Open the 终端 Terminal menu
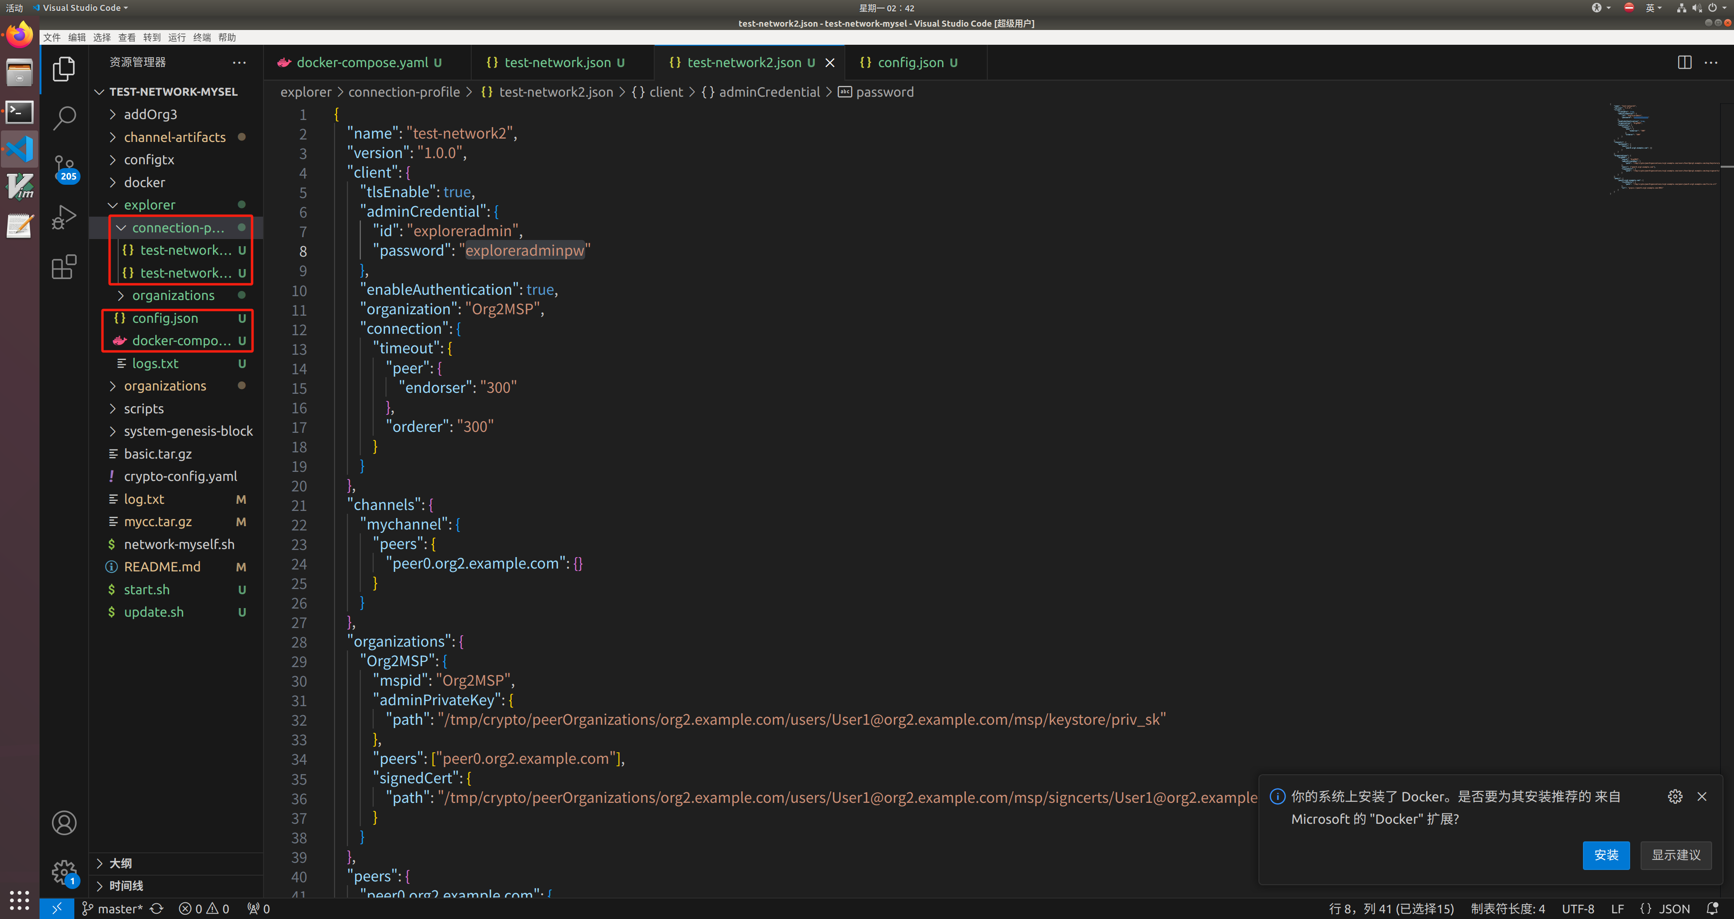 click(202, 38)
